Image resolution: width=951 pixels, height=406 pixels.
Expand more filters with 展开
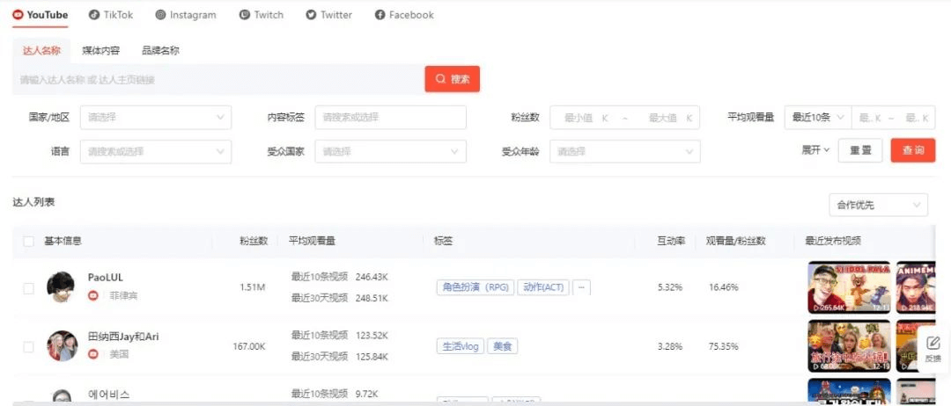point(815,150)
